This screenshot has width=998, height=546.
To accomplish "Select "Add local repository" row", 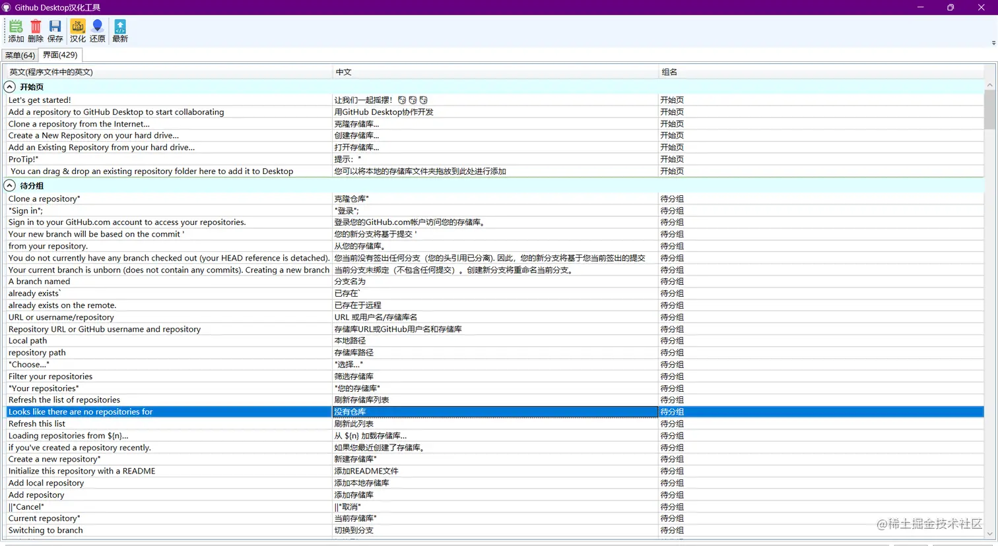I will pos(495,483).
